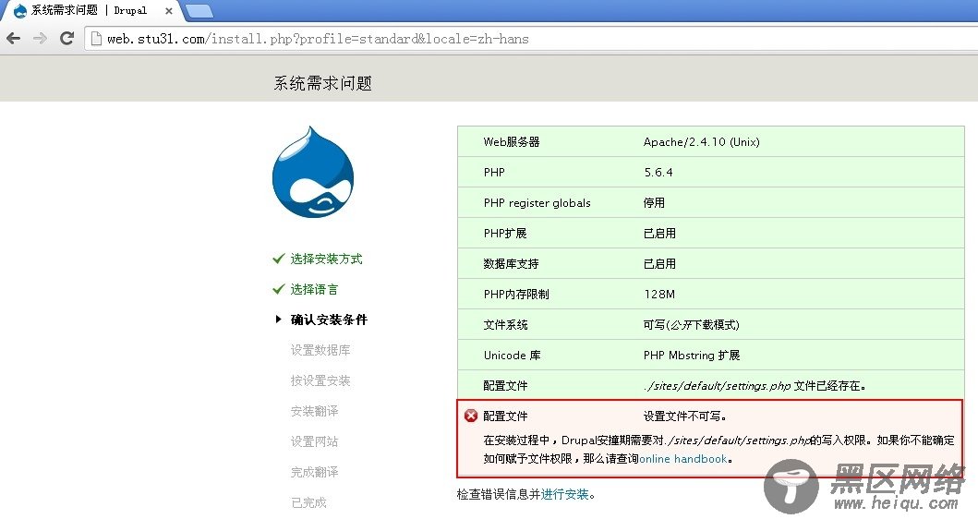
Task: Select the 系统需求问题 | Drupal browser tab
Action: click(x=92, y=10)
